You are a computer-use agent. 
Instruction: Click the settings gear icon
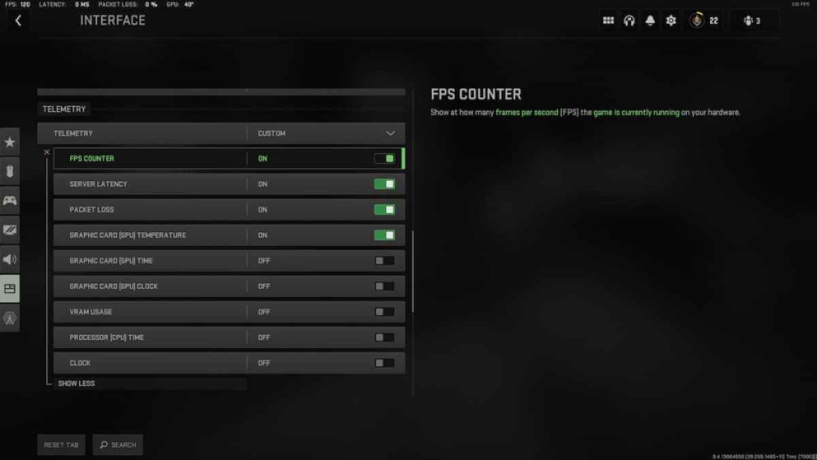671,20
